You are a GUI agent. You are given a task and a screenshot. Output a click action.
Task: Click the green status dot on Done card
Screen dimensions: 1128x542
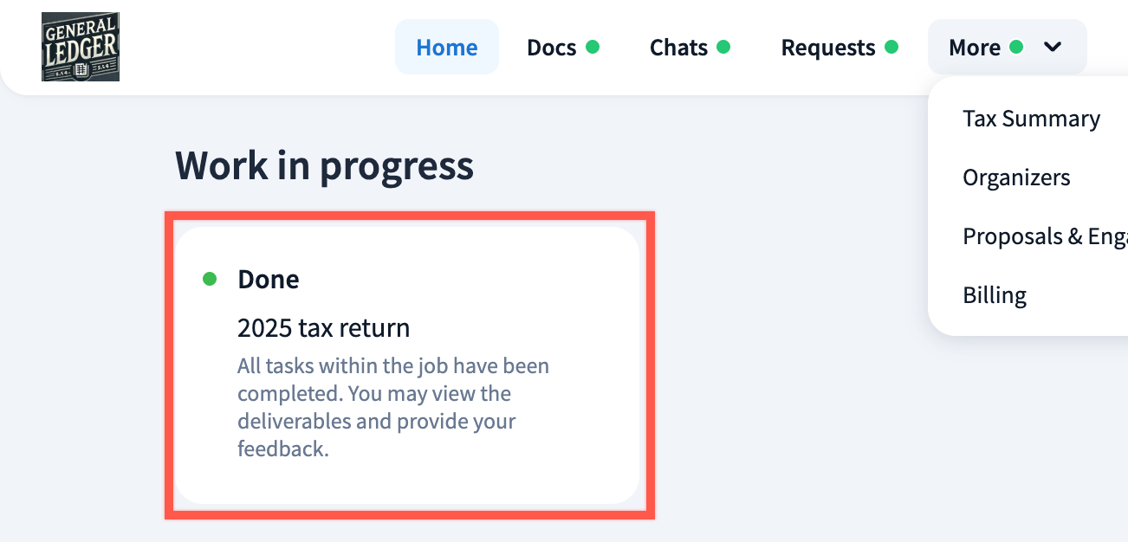[x=209, y=279]
